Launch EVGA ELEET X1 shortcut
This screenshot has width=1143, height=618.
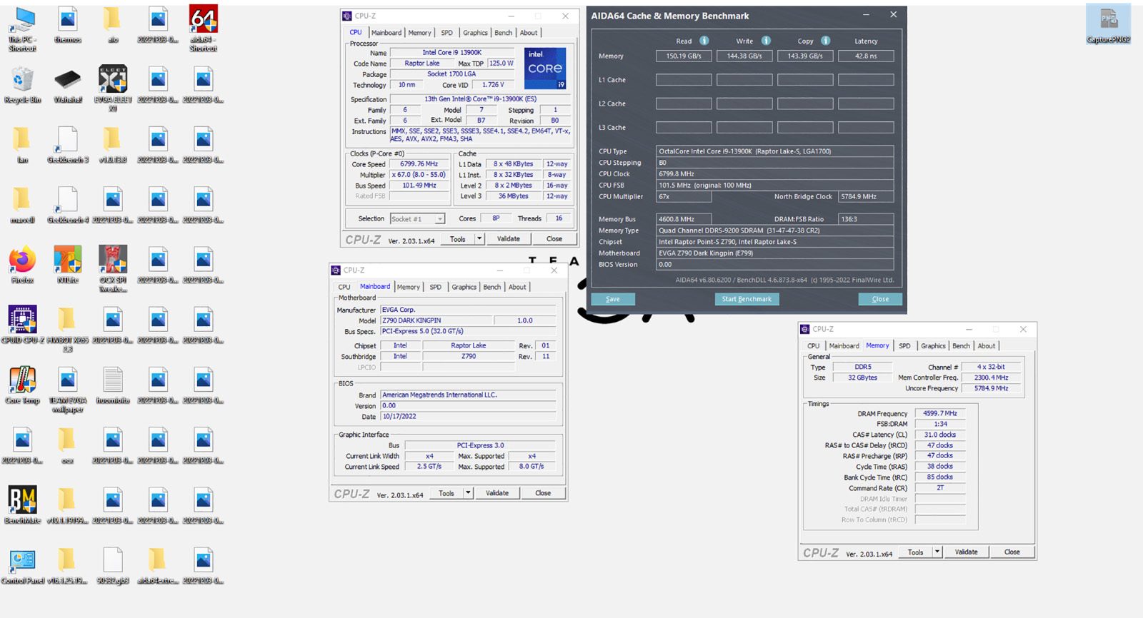113,89
